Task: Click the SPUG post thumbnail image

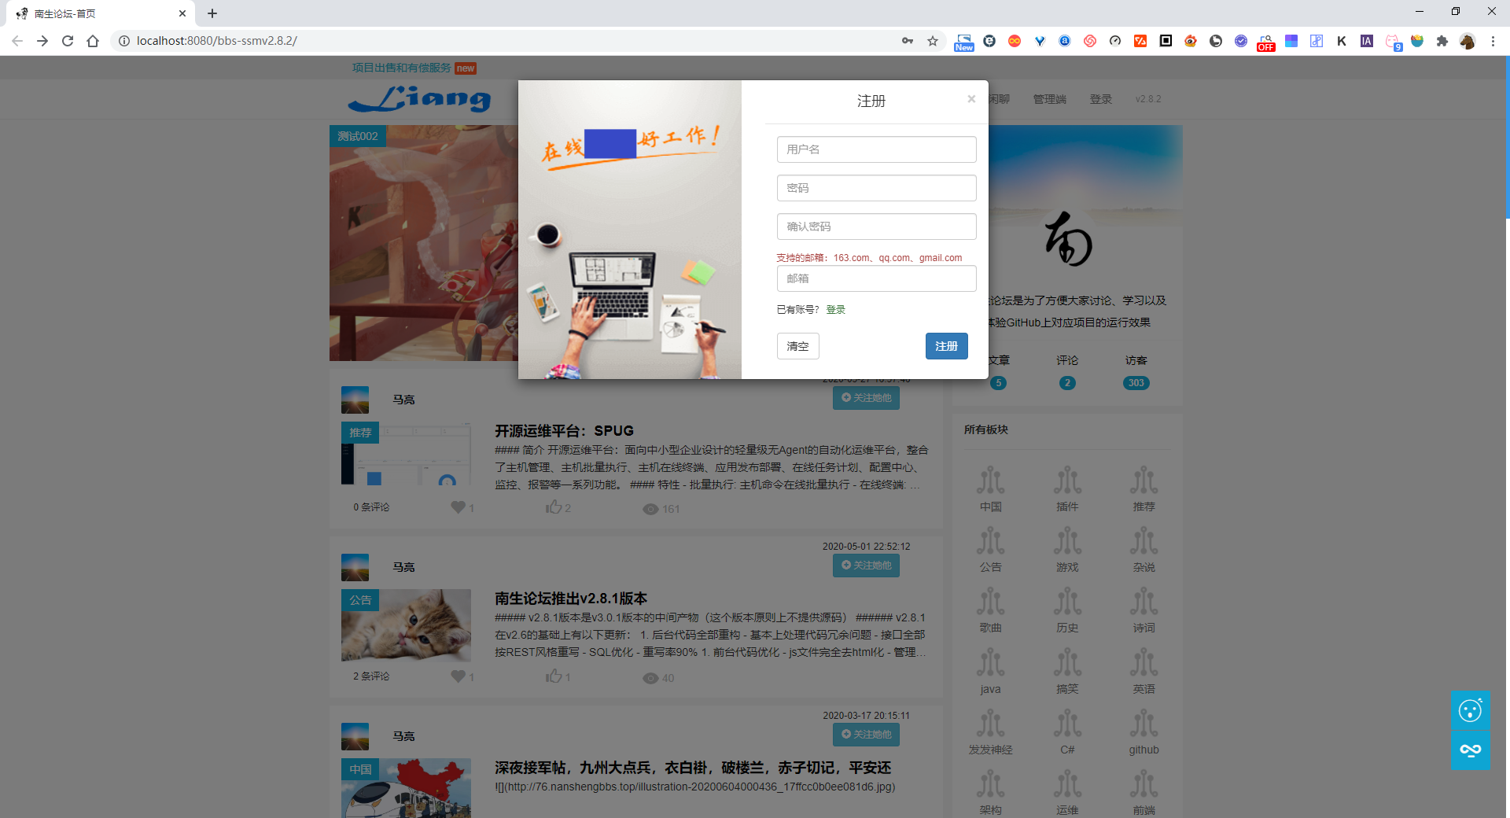Action: [x=406, y=454]
